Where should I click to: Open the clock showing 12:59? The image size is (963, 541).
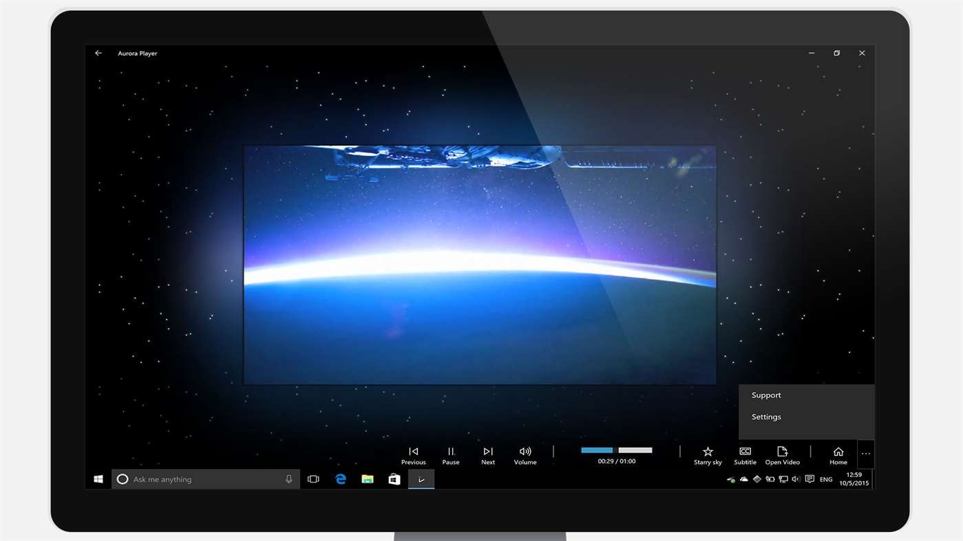point(854,479)
